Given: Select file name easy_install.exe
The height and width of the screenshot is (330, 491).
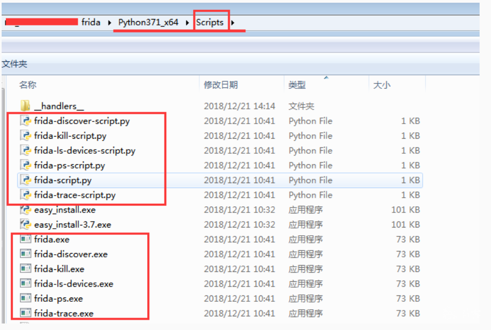Looking at the screenshot, I should 65,210.
